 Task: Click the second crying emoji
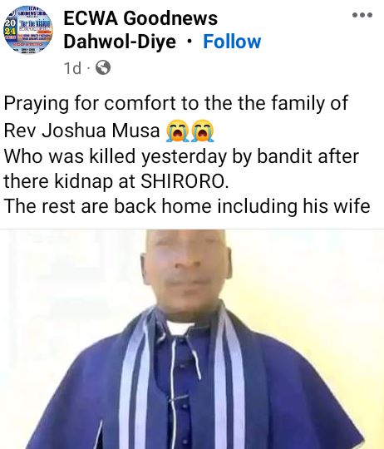[203, 131]
